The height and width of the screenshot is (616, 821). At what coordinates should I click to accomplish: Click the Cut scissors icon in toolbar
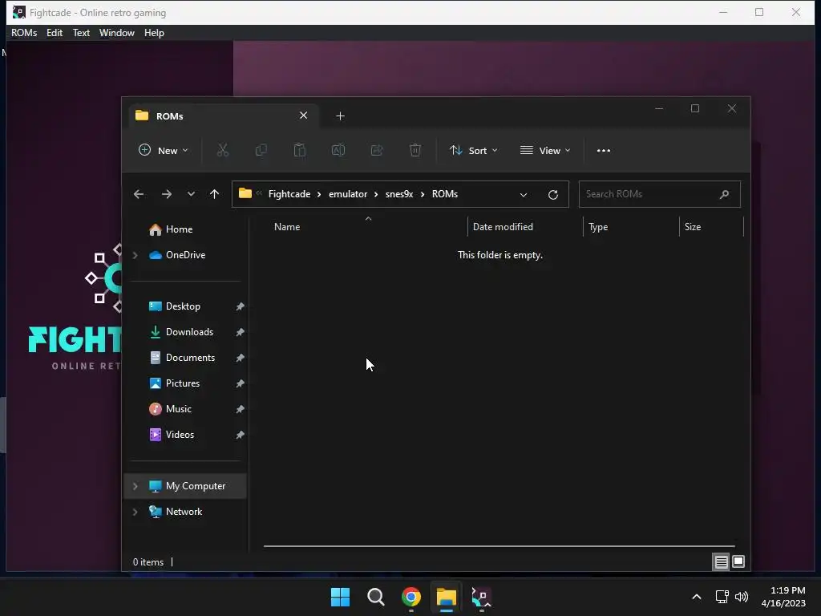tap(223, 150)
